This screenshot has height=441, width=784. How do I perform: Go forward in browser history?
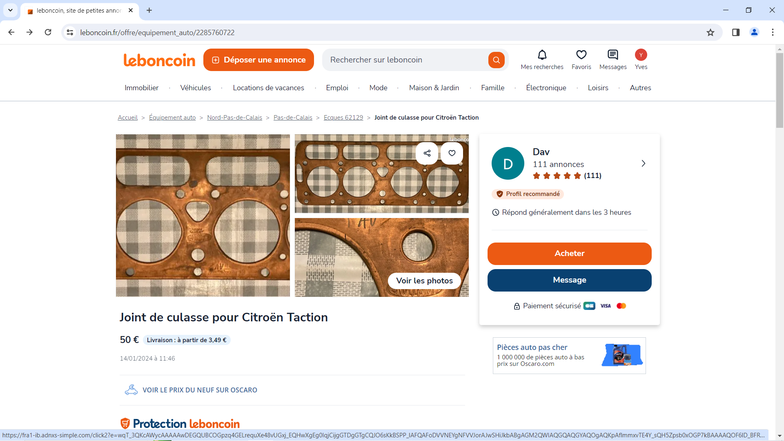click(29, 32)
